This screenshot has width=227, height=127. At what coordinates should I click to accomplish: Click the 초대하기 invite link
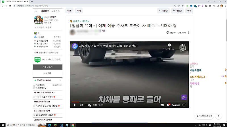coord(57,37)
